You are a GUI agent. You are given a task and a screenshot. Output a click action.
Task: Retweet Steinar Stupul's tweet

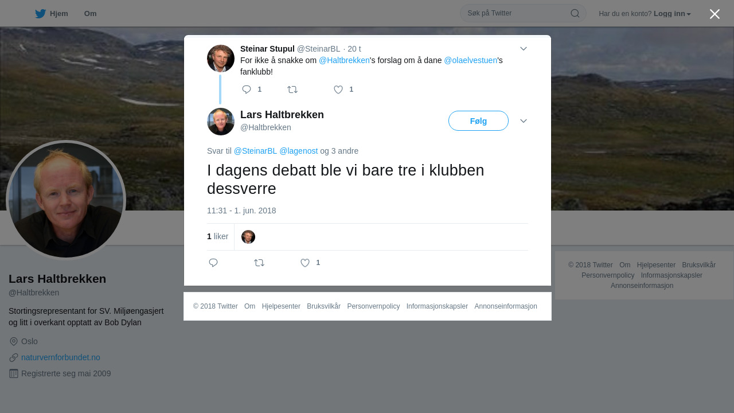[x=292, y=89]
